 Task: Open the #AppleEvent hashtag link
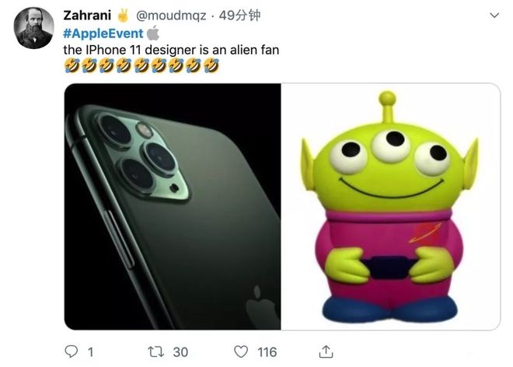(x=103, y=33)
